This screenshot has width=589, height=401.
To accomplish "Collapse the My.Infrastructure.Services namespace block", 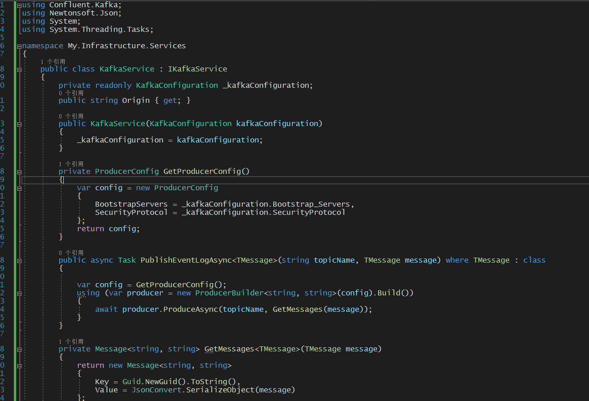I will 19,46.
